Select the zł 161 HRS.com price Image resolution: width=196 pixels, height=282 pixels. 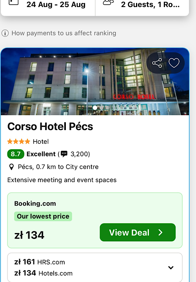(40, 262)
